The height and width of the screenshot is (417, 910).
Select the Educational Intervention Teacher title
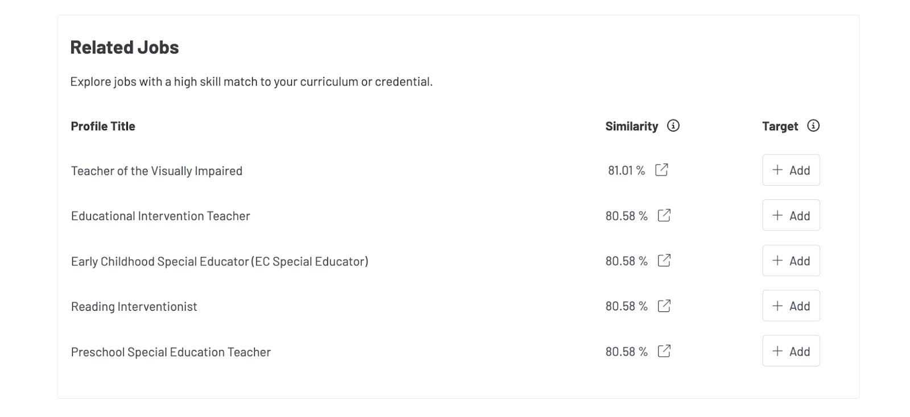click(x=160, y=216)
